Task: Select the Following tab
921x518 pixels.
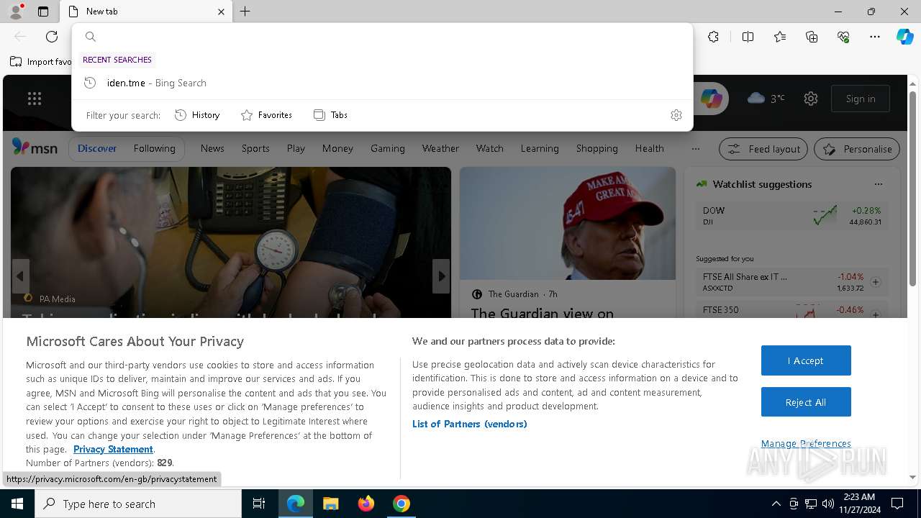Action: pos(154,148)
